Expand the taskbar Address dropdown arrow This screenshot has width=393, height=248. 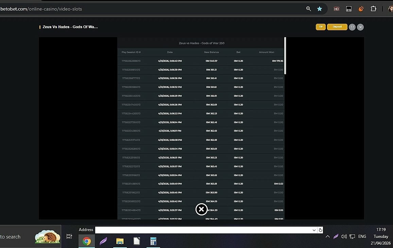tap(314, 230)
